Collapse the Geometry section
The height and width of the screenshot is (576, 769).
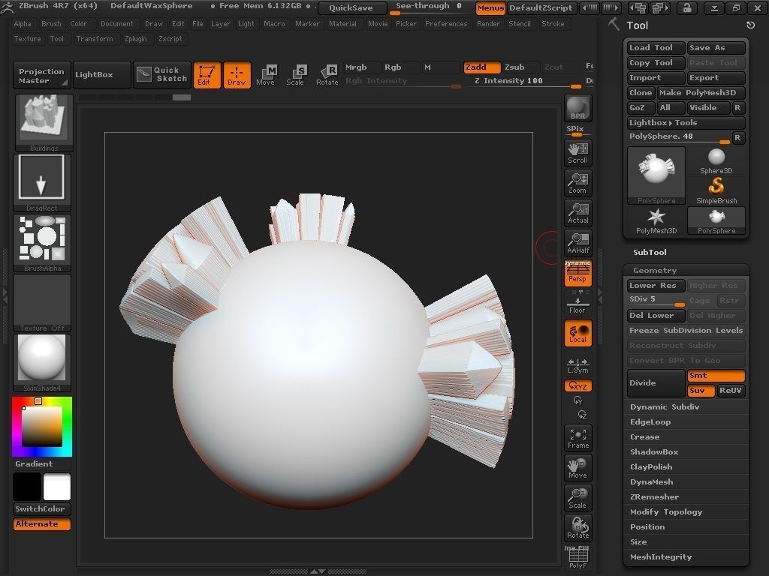(655, 270)
